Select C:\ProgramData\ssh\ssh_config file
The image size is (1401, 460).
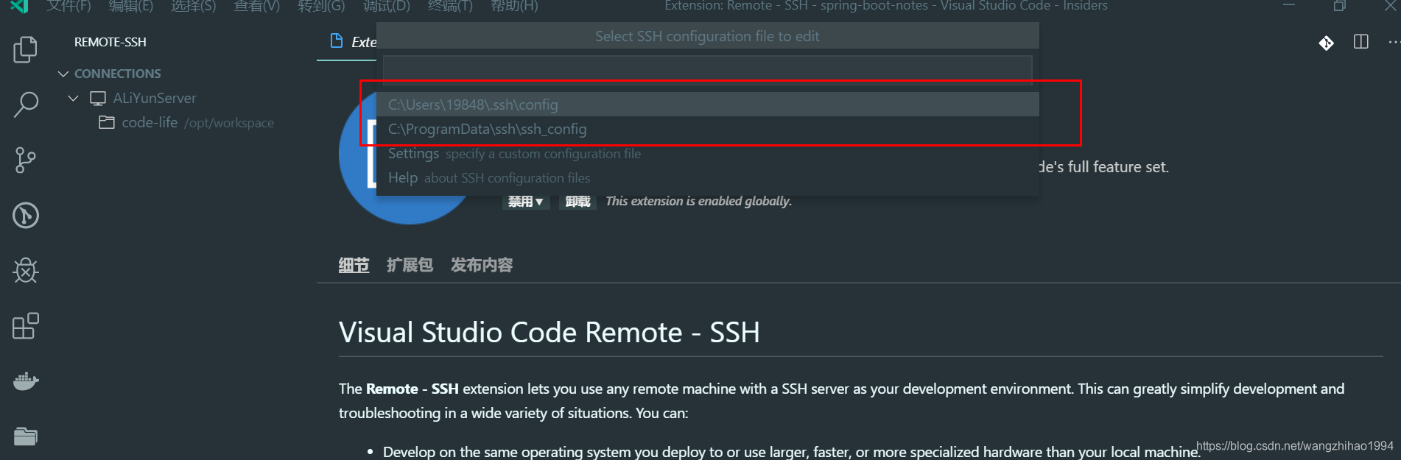pyautogui.click(x=707, y=129)
